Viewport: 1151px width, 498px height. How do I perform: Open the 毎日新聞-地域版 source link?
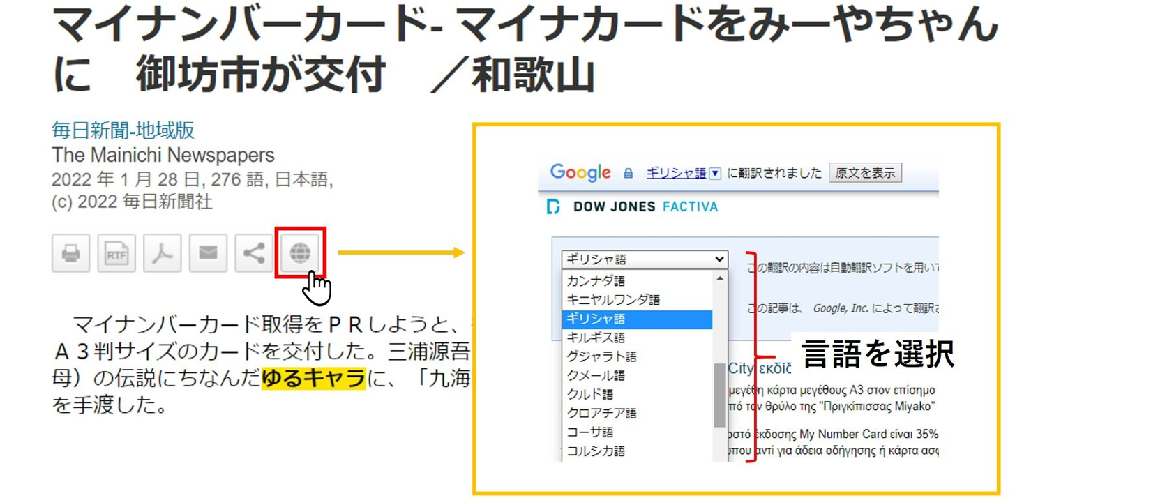coord(123,130)
